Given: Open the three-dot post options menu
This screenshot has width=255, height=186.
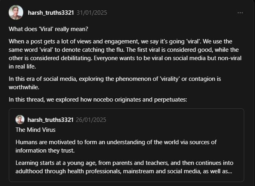Looking at the screenshot, I should click(240, 13).
